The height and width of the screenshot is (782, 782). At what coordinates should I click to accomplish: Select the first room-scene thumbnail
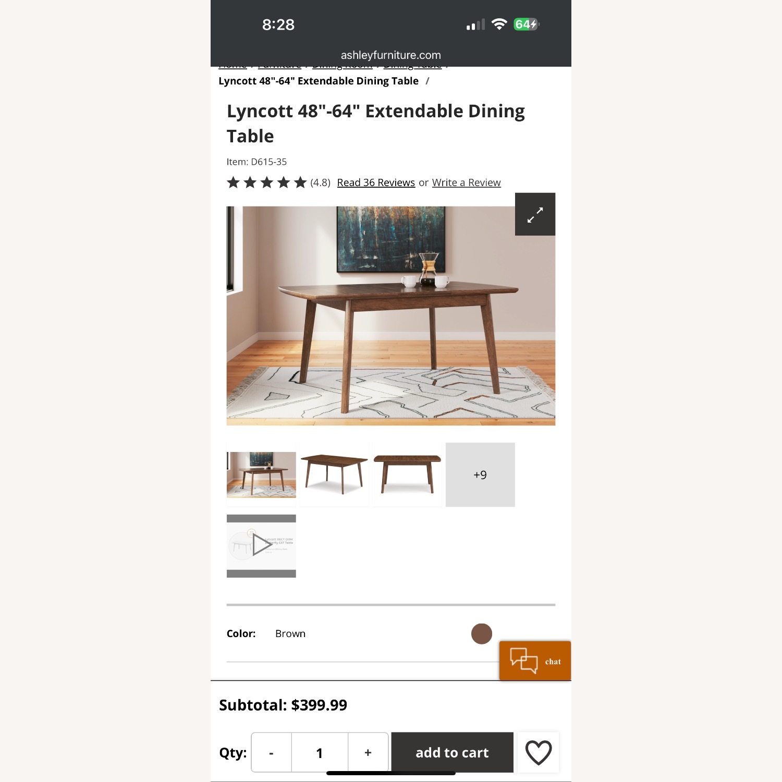pos(261,474)
